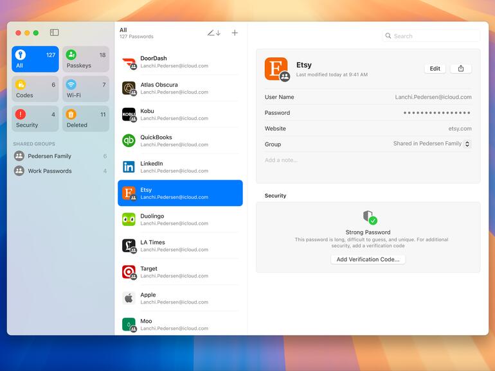This screenshot has height=371, width=495.
Task: Click the Target bullseye icon
Action: point(129,272)
